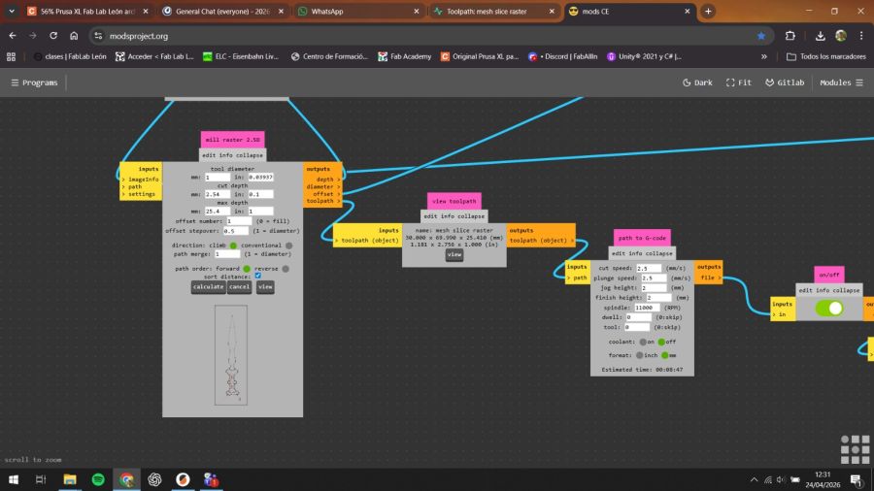Open the Programs hamburger menu
The image size is (874, 491).
coord(34,82)
